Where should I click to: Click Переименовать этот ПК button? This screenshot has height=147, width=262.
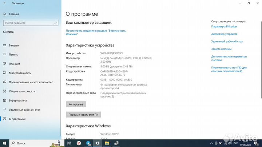(83, 115)
